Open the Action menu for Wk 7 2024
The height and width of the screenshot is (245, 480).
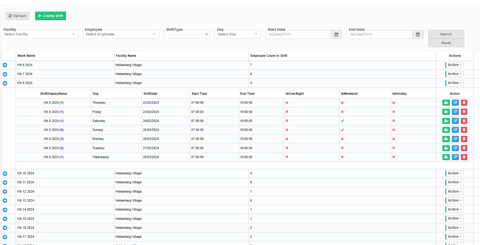point(454,74)
